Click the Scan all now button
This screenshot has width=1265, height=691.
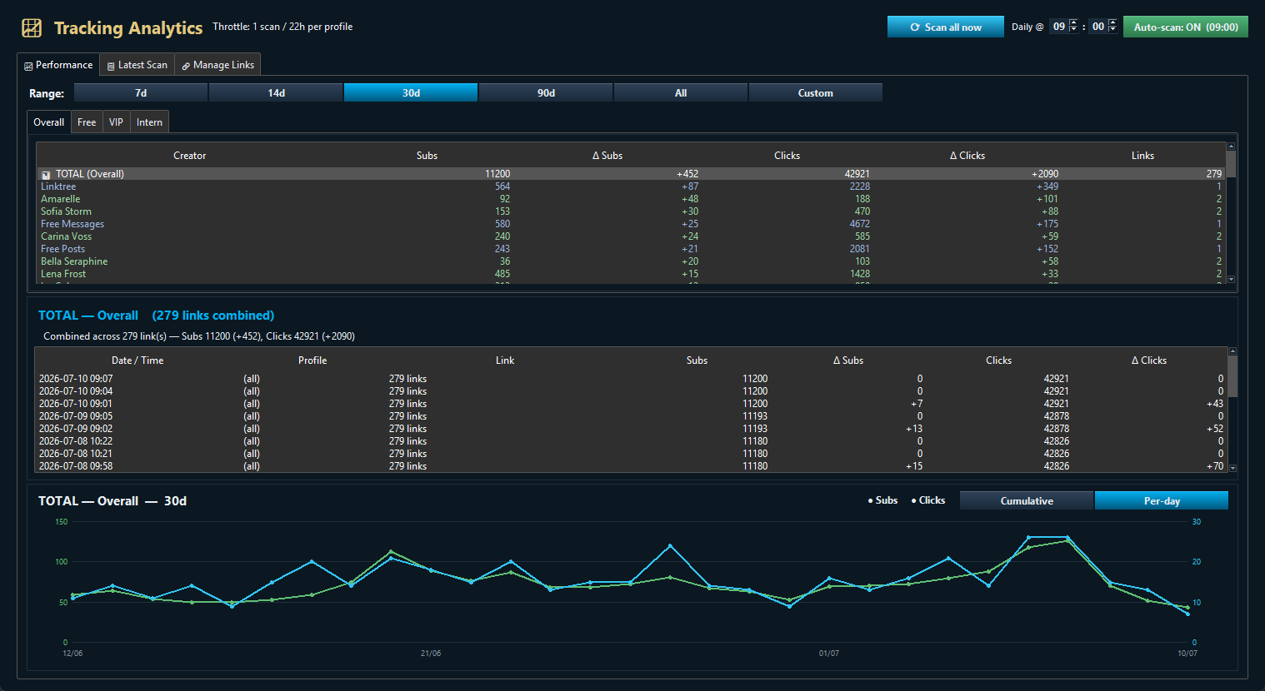pyautogui.click(x=945, y=27)
